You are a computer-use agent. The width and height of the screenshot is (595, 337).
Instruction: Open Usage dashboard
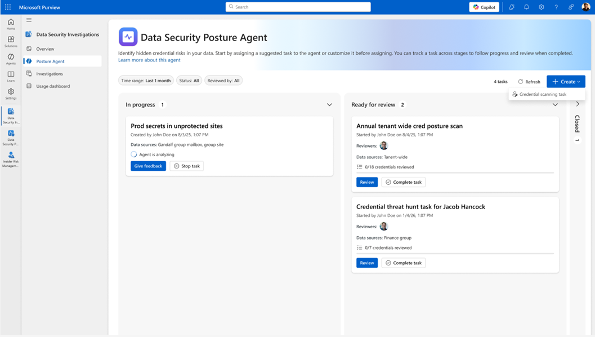tap(62, 86)
